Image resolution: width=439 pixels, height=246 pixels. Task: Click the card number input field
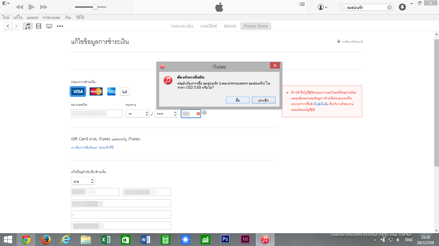coord(97,113)
